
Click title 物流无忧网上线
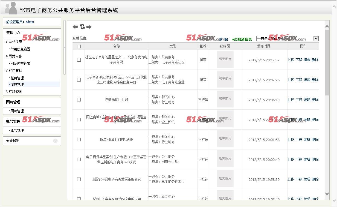pos(117,100)
